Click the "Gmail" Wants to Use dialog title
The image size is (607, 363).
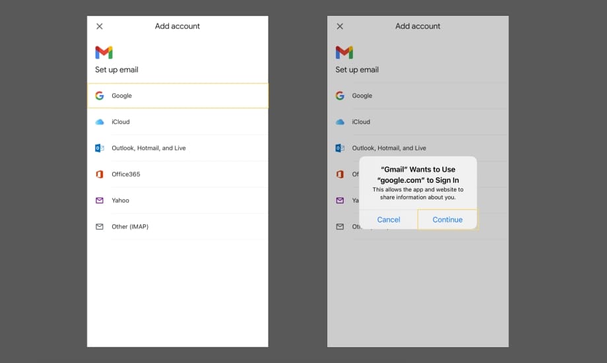coord(418,175)
